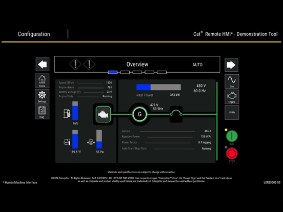Open the Home screen
The height and width of the screenshot is (212, 283).
point(42,81)
